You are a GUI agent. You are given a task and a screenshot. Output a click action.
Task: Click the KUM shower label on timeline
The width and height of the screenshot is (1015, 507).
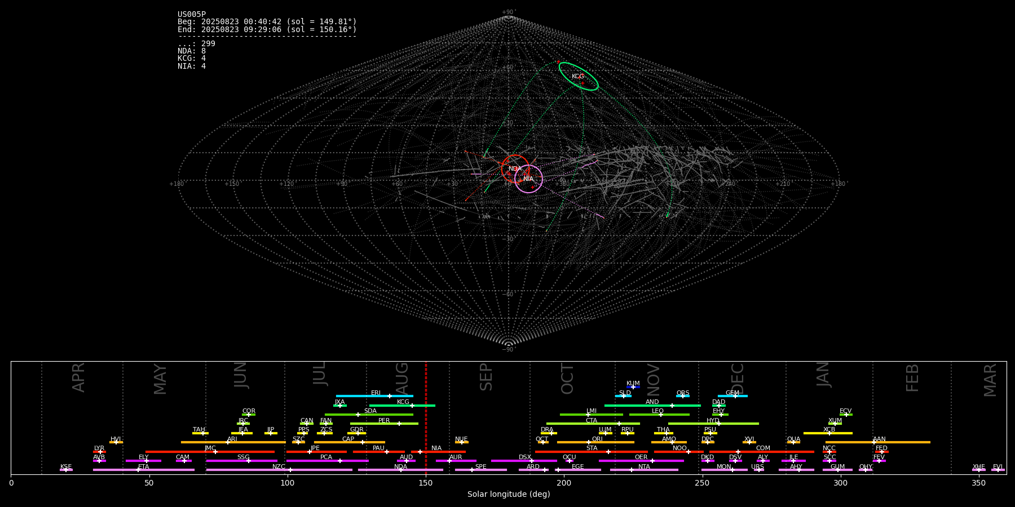633,384
